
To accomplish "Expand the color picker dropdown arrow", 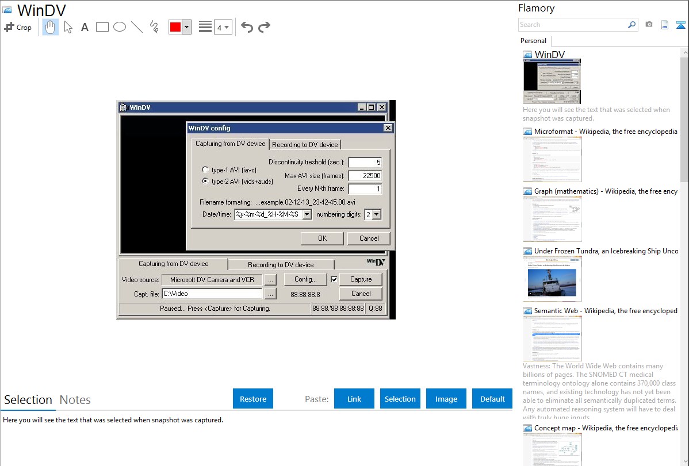I will tap(186, 27).
